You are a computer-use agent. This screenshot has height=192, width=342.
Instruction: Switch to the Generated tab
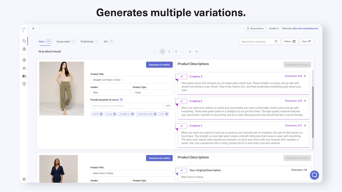pyautogui.click(x=63, y=41)
